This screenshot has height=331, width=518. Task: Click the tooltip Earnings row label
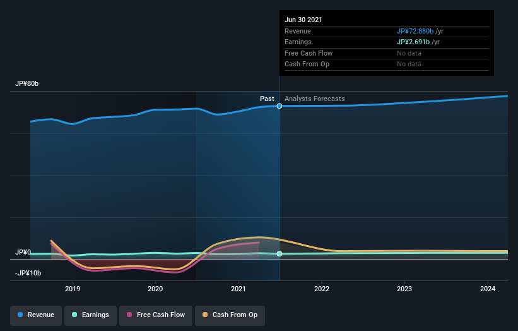pos(298,42)
